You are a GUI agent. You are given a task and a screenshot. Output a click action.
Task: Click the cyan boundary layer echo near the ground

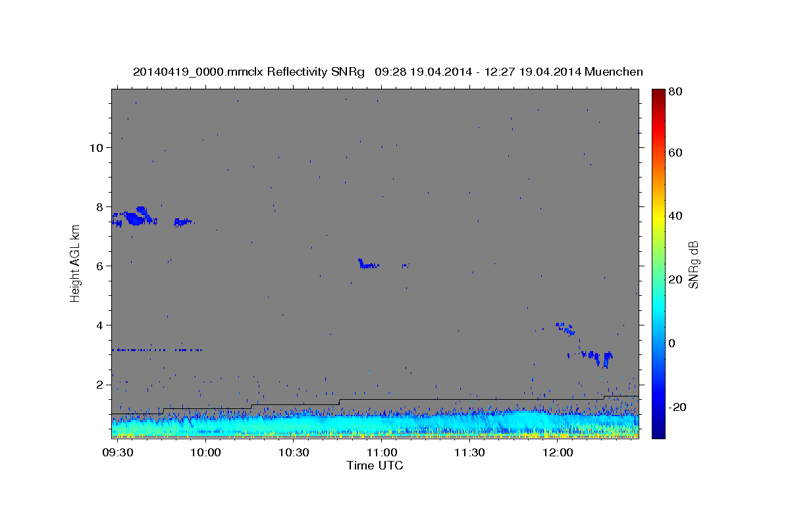click(x=375, y=424)
